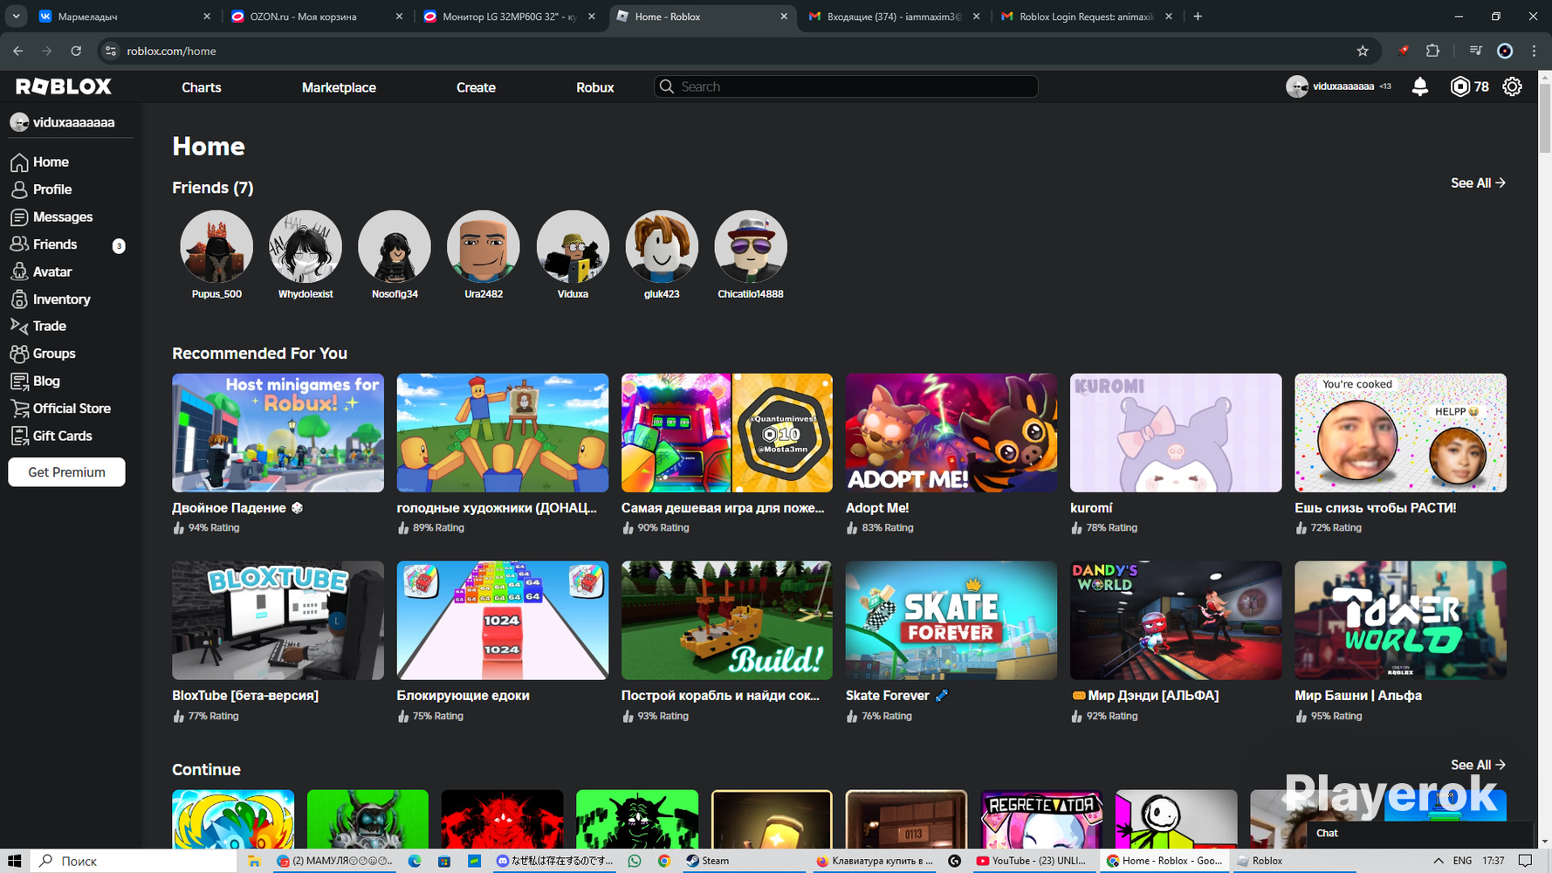Open friend gluk423's avatar
This screenshot has height=873, width=1552.
coord(662,246)
